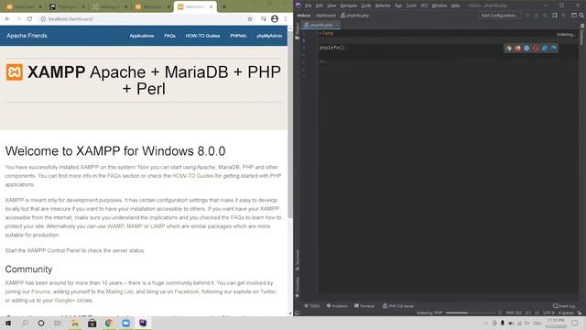Click the XAMPP orange logo
The width and height of the screenshot is (586, 330).
click(x=15, y=71)
